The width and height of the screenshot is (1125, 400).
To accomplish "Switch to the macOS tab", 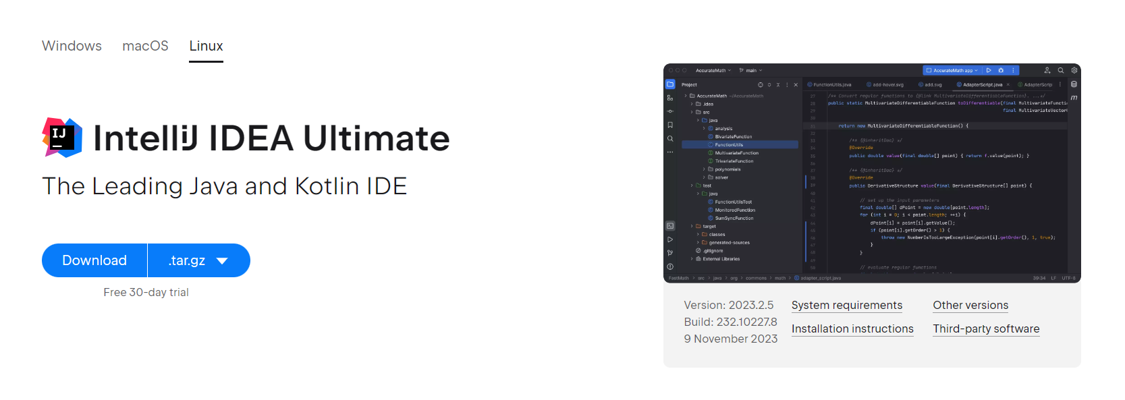I will [x=145, y=46].
